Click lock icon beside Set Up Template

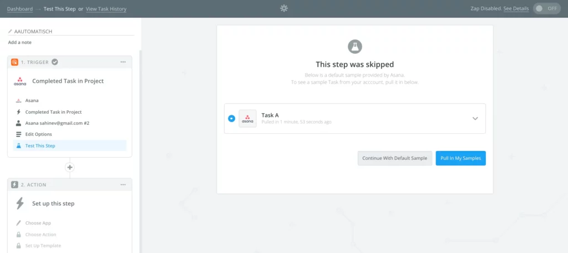[18, 246]
